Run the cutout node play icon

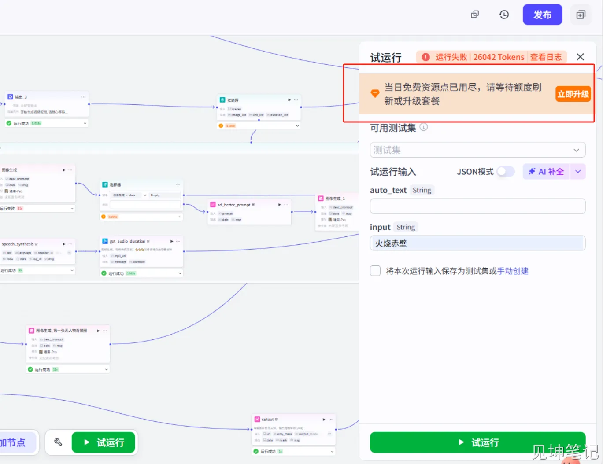click(324, 420)
